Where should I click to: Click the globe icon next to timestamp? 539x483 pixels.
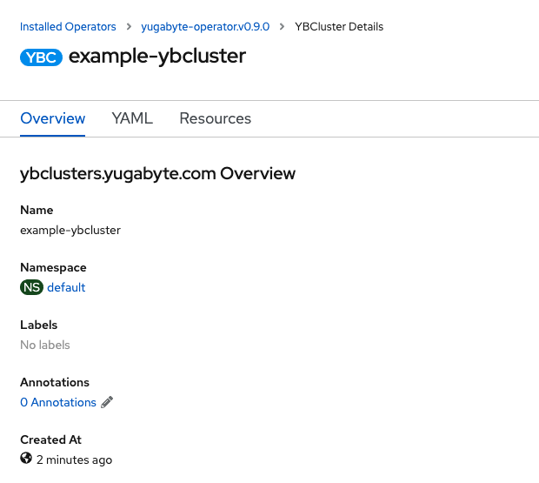[26, 459]
